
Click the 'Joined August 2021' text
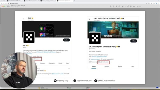tap(108, 59)
